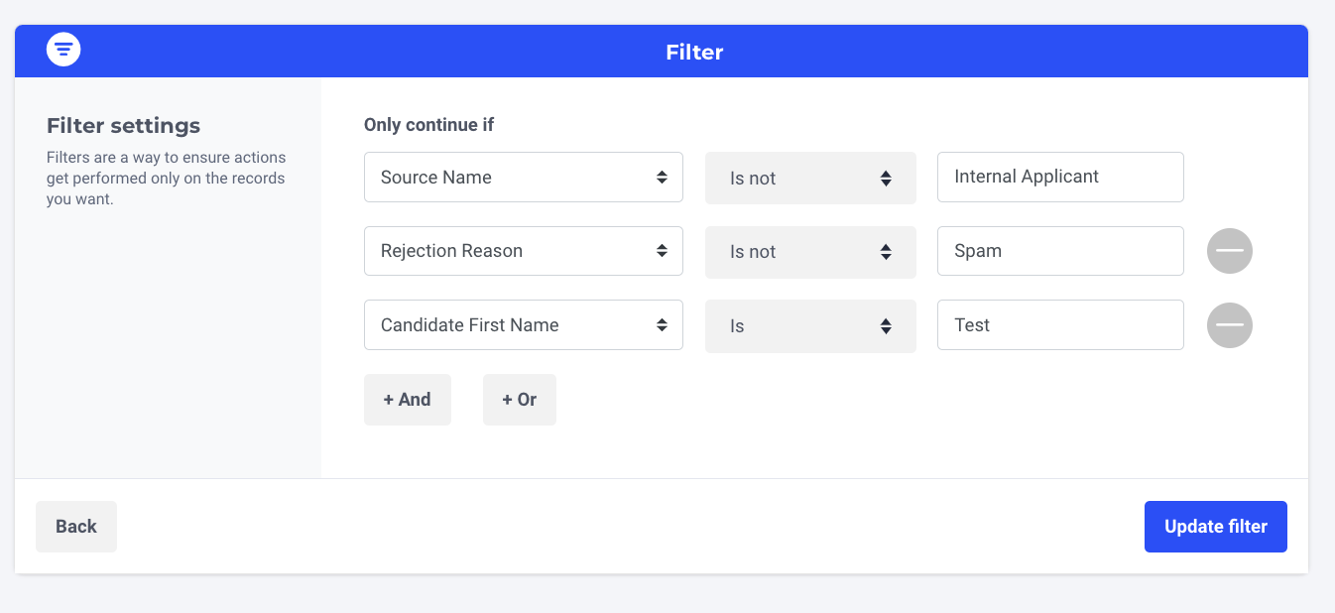Add an And condition
Screen dimensions: 1335x613
407,400
